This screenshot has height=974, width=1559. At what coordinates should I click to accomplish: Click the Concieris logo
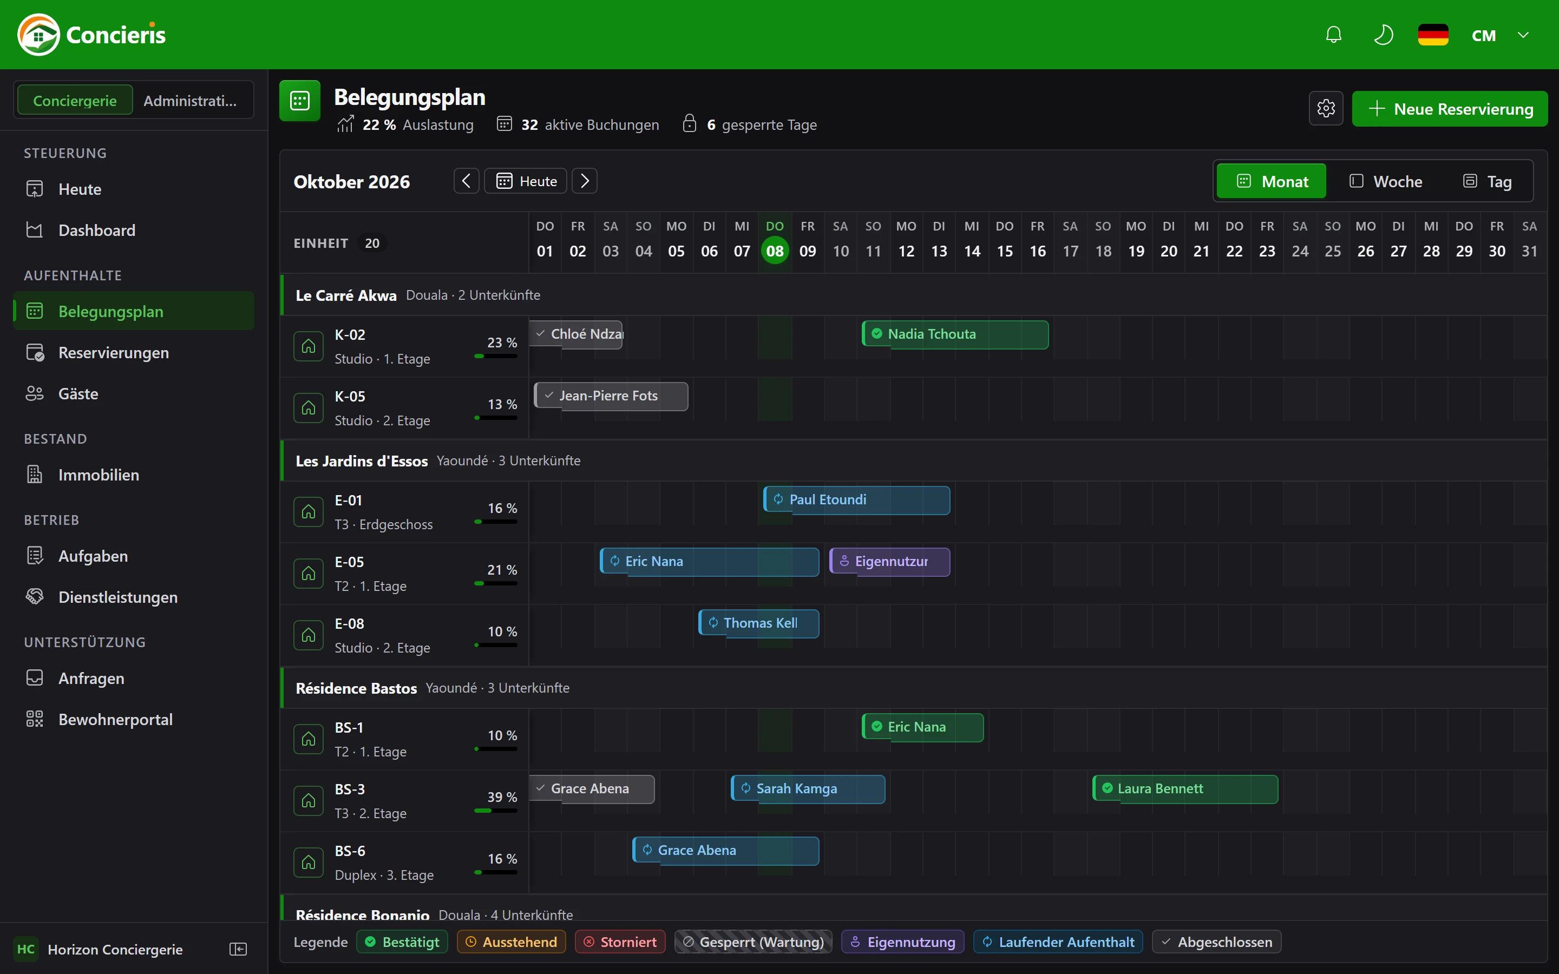(91, 35)
